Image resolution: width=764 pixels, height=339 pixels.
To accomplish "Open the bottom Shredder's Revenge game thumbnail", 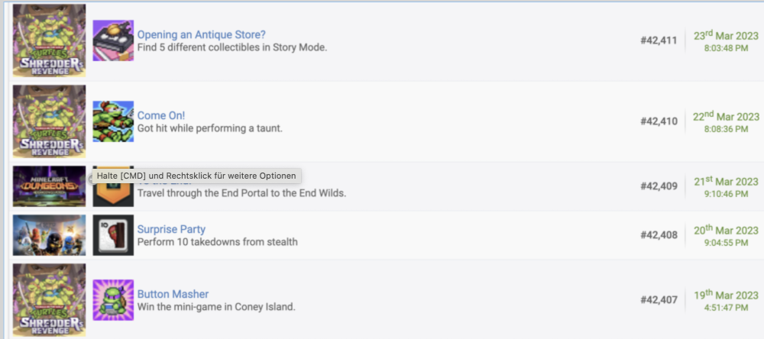I will 49,299.
